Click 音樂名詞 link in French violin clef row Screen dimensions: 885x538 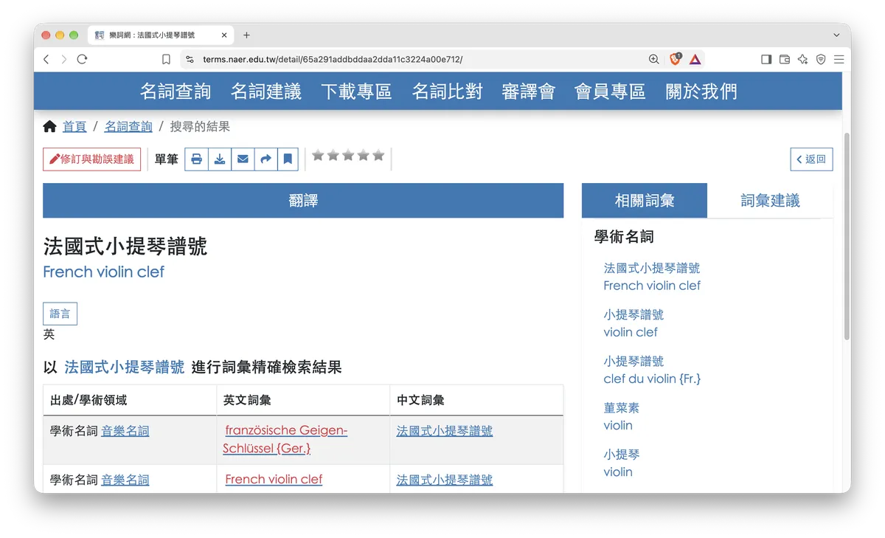tap(125, 480)
